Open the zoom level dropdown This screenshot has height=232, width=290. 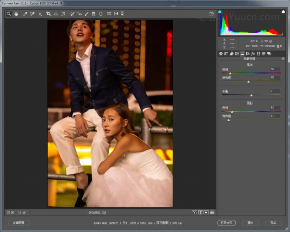click(x=30, y=212)
